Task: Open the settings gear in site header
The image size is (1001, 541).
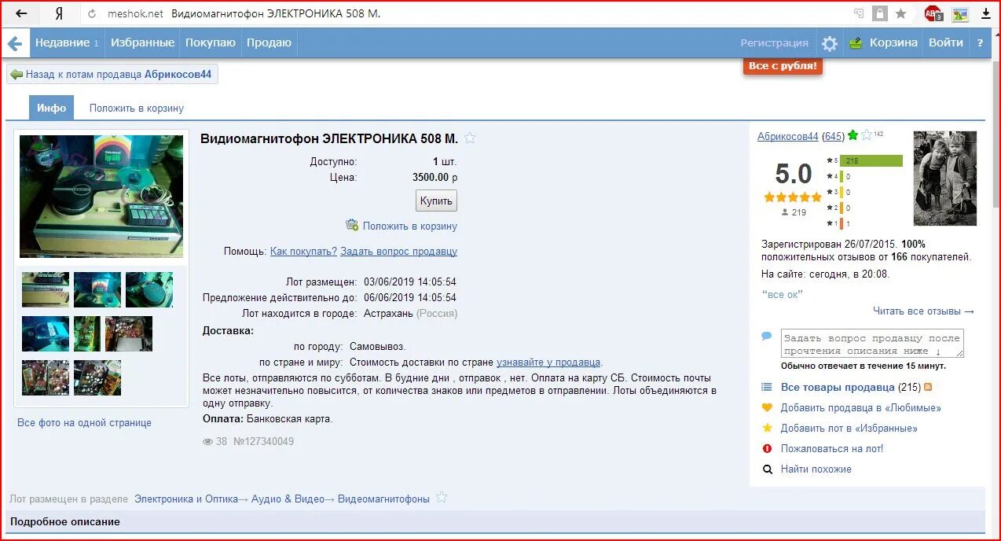Action: click(x=830, y=43)
